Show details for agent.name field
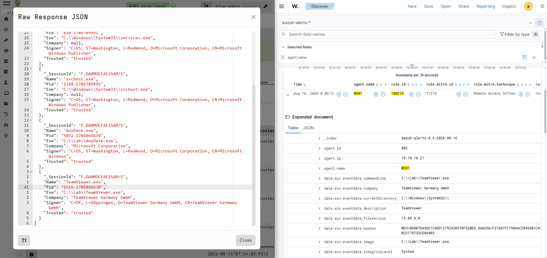Viewport: 547px width, 258px height. pos(525,57)
